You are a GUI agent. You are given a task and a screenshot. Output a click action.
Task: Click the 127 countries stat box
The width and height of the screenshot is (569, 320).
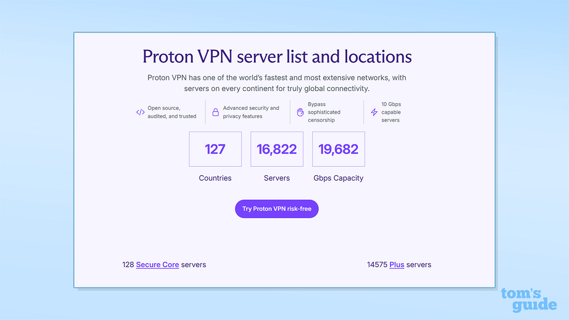pyautogui.click(x=215, y=149)
